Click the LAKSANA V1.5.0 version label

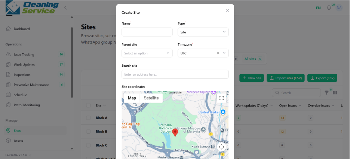[16, 155]
